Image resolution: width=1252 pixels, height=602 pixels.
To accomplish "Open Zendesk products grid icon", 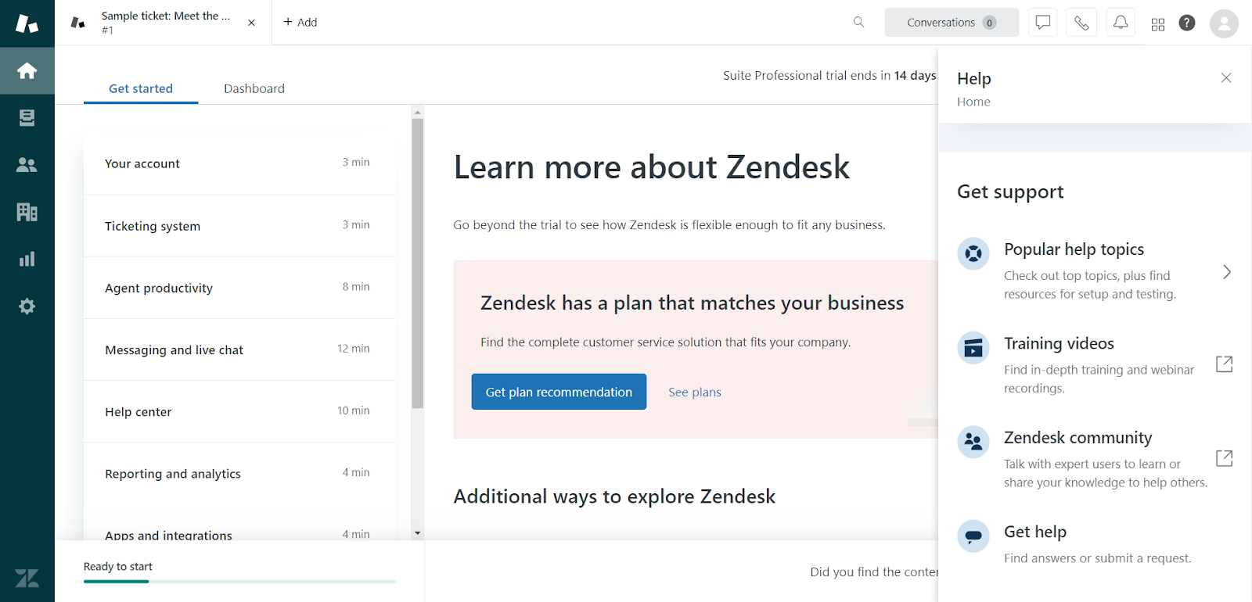I will [1158, 24].
